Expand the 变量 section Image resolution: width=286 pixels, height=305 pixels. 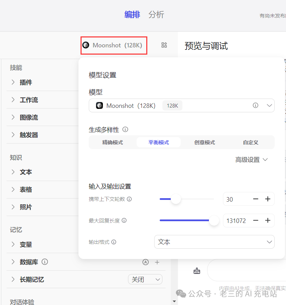coord(13,244)
